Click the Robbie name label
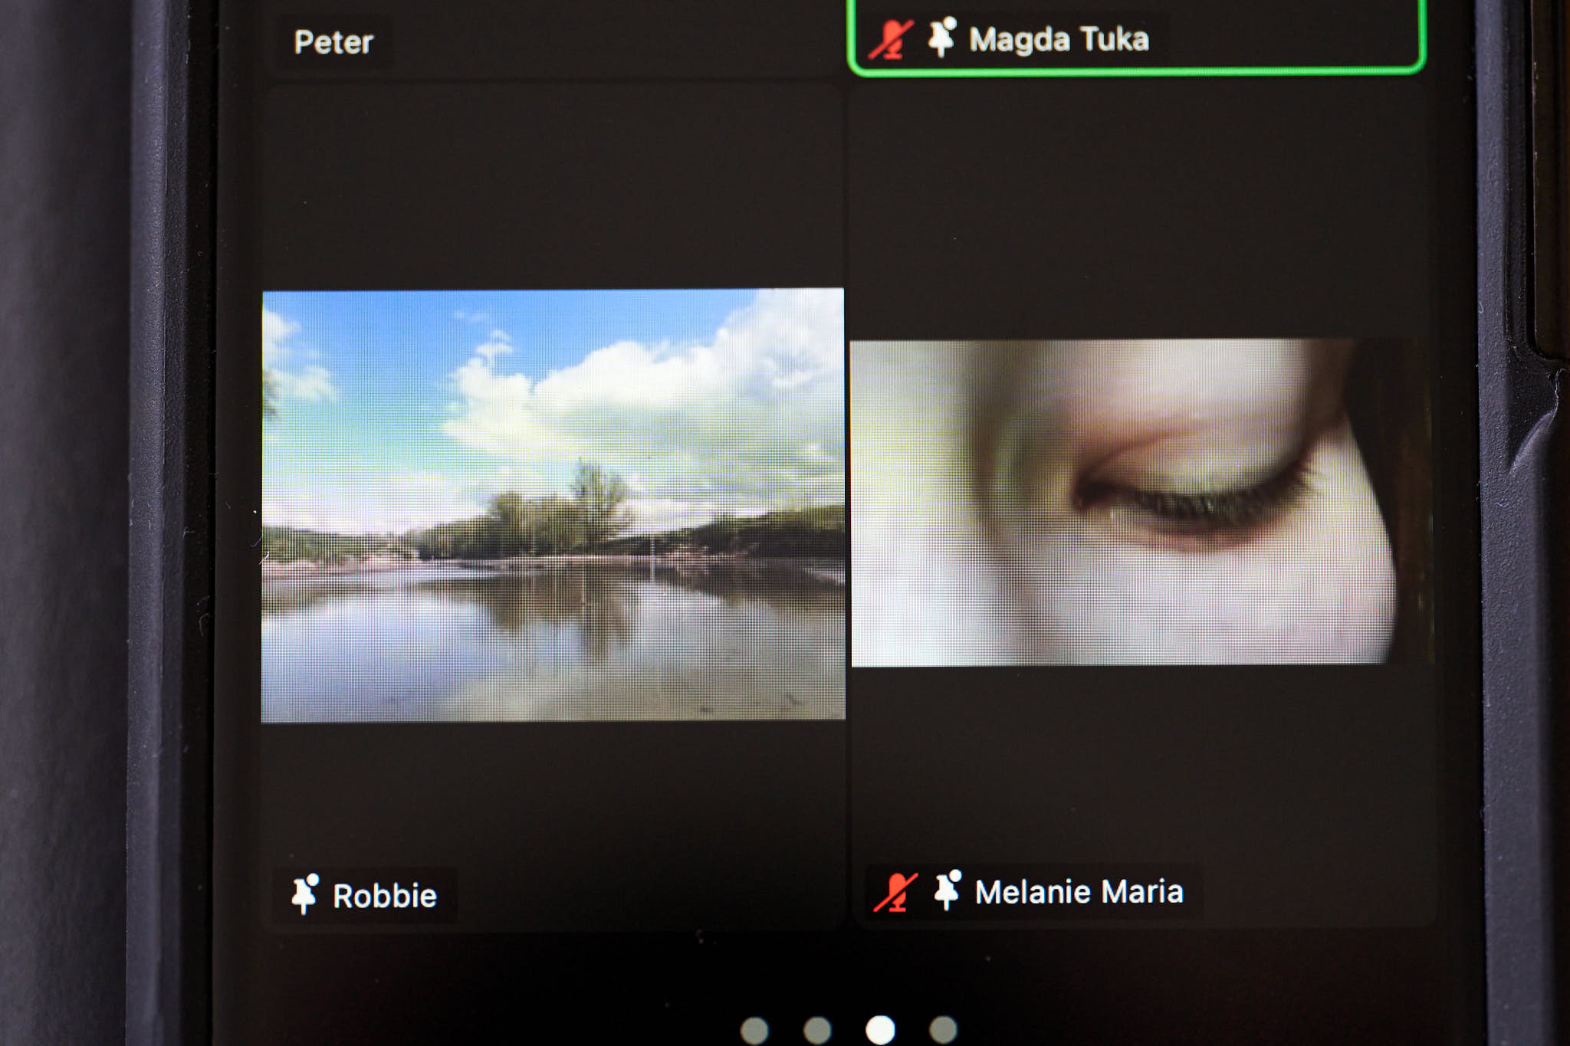The height and width of the screenshot is (1046, 1570). [x=385, y=896]
